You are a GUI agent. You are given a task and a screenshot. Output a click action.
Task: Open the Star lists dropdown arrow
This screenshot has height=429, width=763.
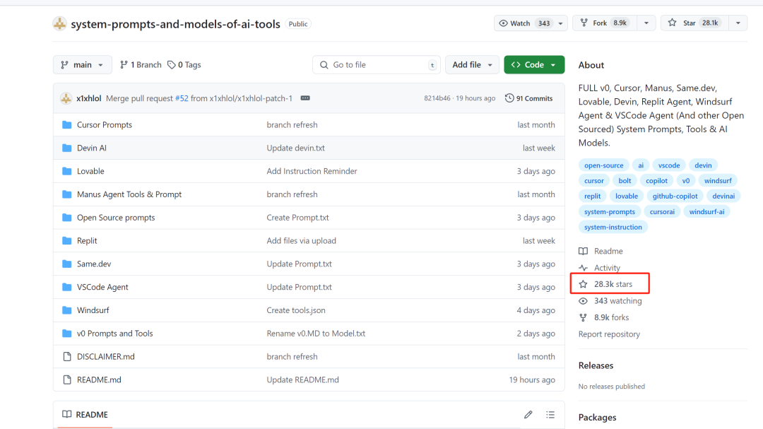(x=738, y=23)
